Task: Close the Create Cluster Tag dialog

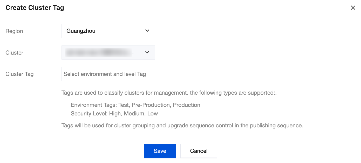Action: click(x=353, y=8)
